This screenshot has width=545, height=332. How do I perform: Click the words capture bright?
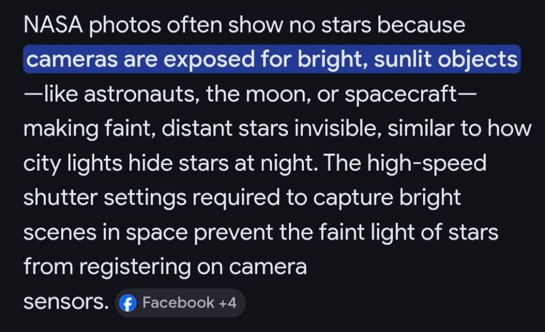tap(386, 198)
